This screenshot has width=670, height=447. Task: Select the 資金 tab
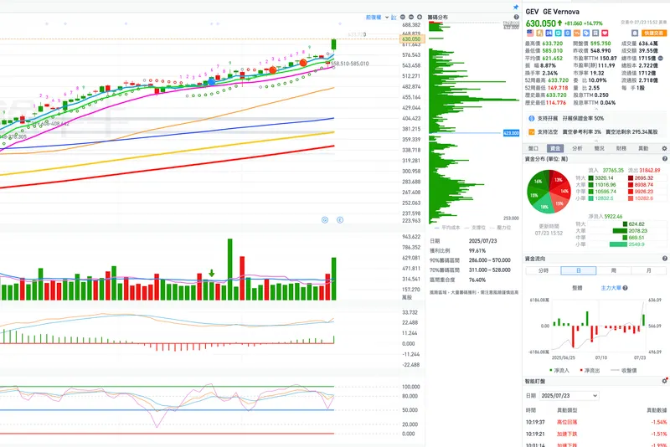(555, 148)
